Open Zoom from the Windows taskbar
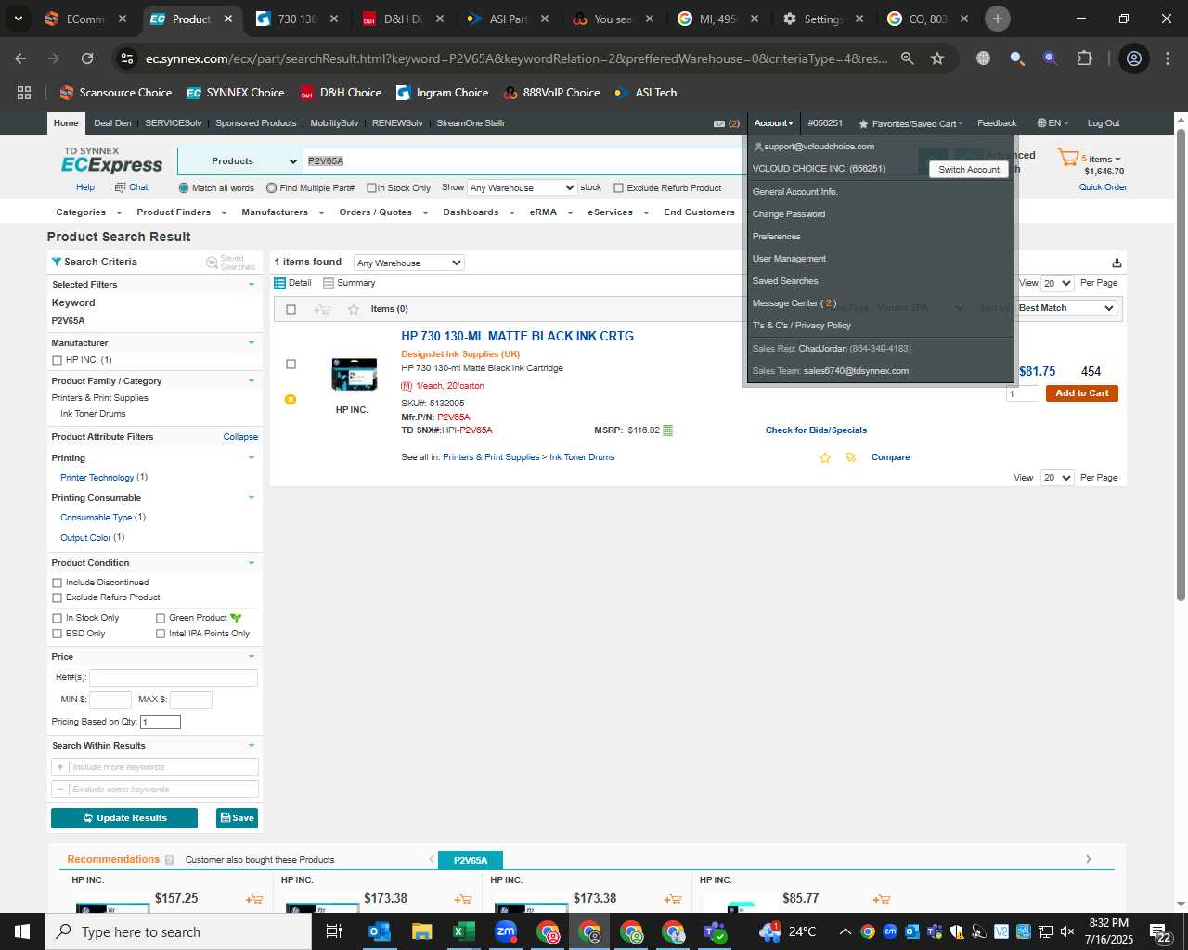1188x950 pixels. coord(506,931)
